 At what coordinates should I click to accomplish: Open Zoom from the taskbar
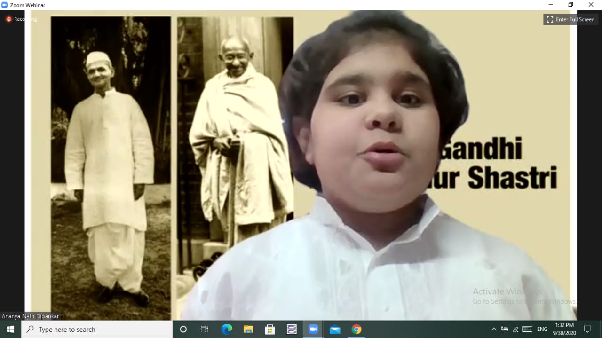[313, 329]
